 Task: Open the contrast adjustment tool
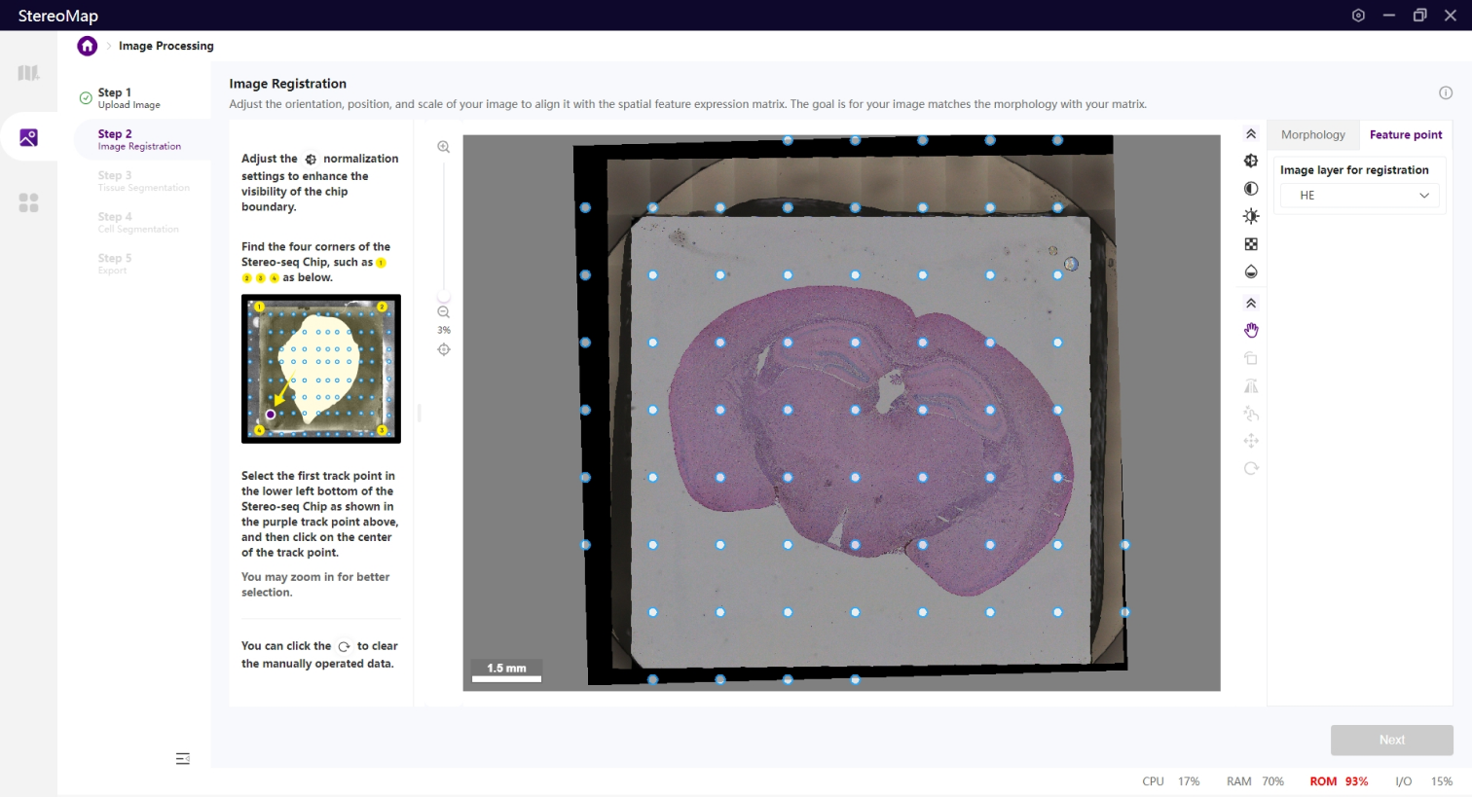pos(1251,189)
